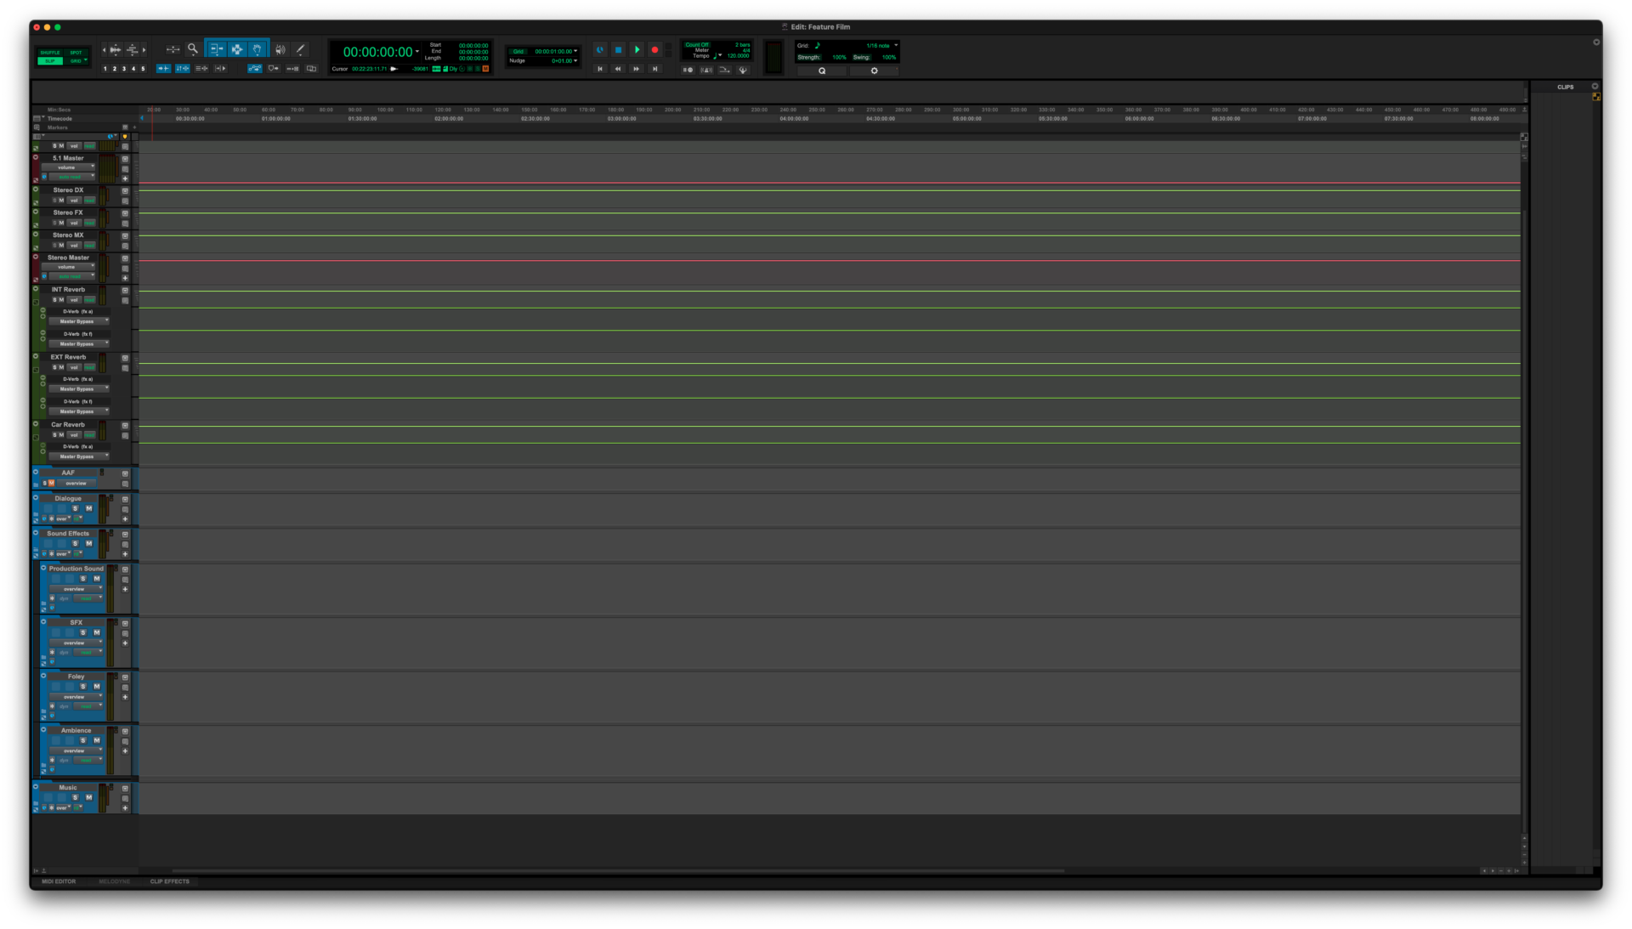Click the transport Stop button

click(x=618, y=50)
